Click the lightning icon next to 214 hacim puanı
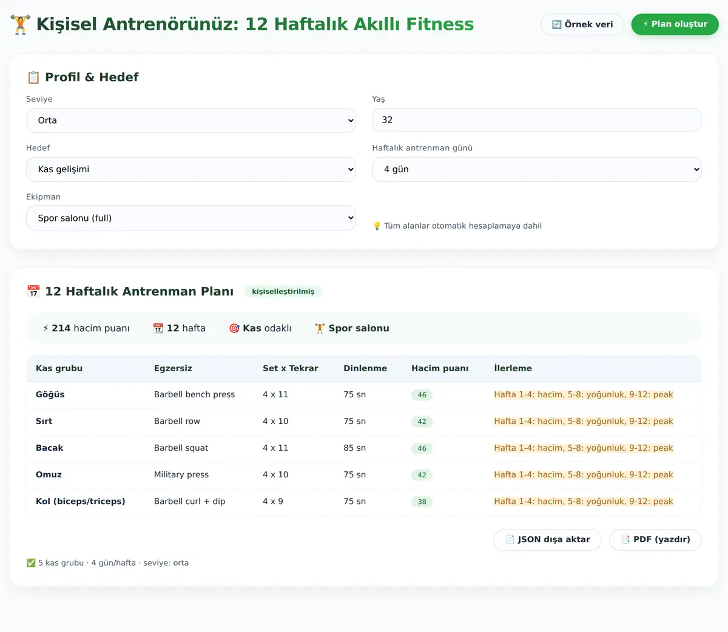The image size is (728, 632). point(45,328)
